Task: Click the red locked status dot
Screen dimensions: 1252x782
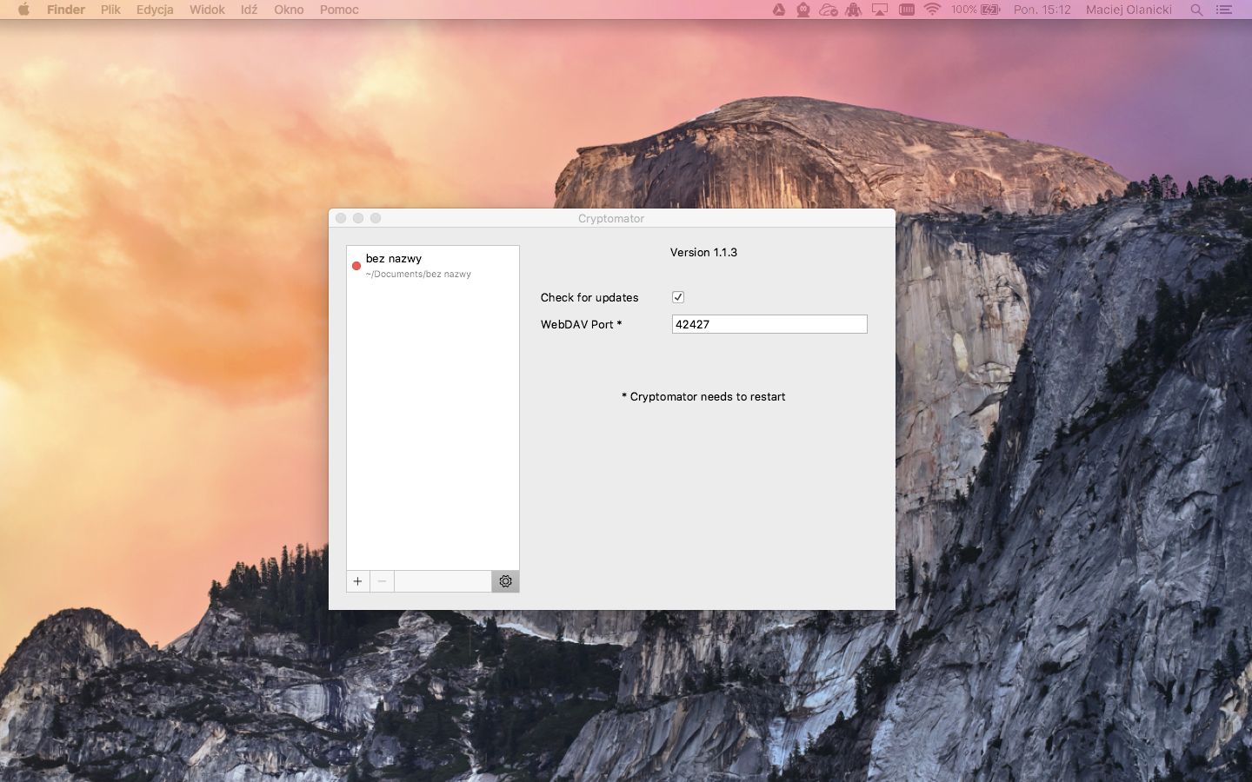Action: pos(356,266)
